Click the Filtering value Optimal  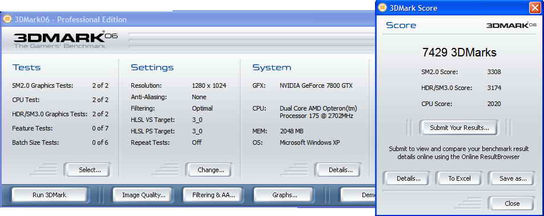(202, 108)
